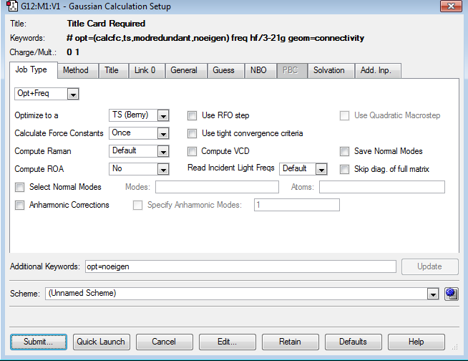The height and width of the screenshot is (361, 468).
Task: Switch to the Solvation tab
Action: coord(331,70)
